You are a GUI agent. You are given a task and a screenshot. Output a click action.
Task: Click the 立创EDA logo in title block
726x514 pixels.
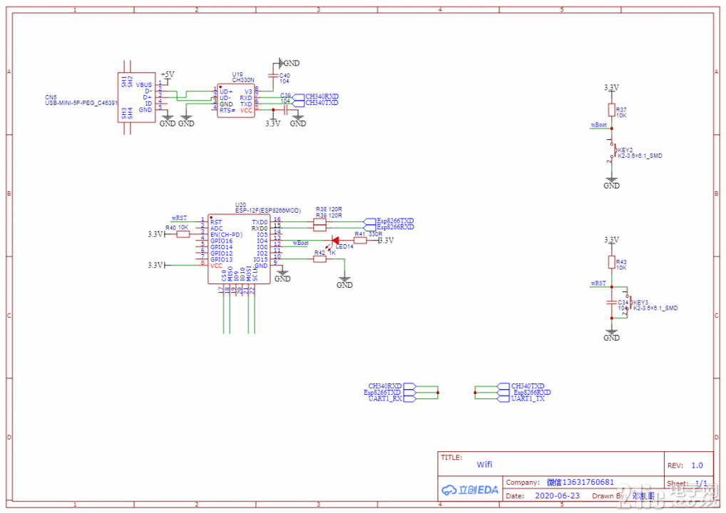click(470, 490)
